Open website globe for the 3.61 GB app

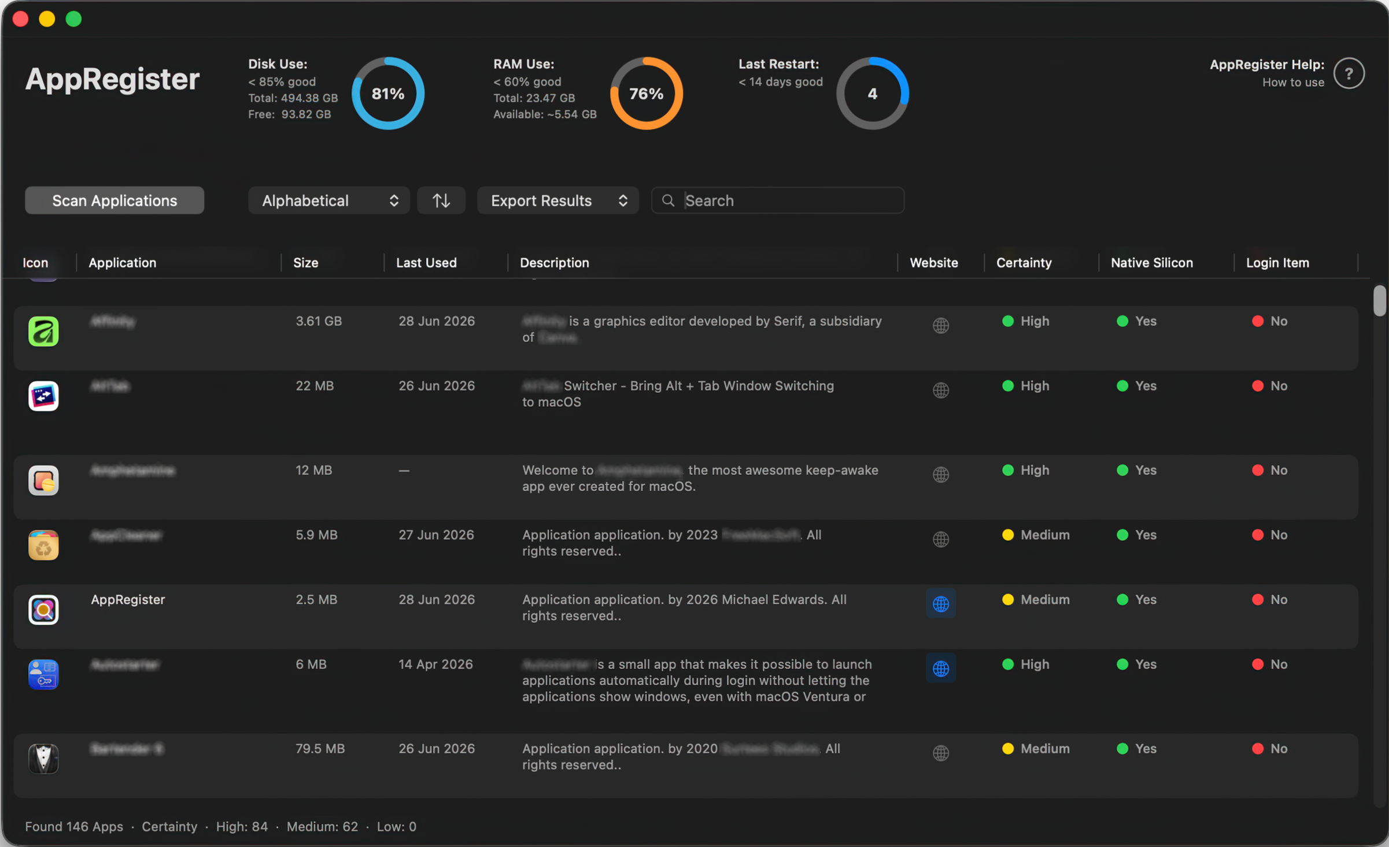[941, 325]
